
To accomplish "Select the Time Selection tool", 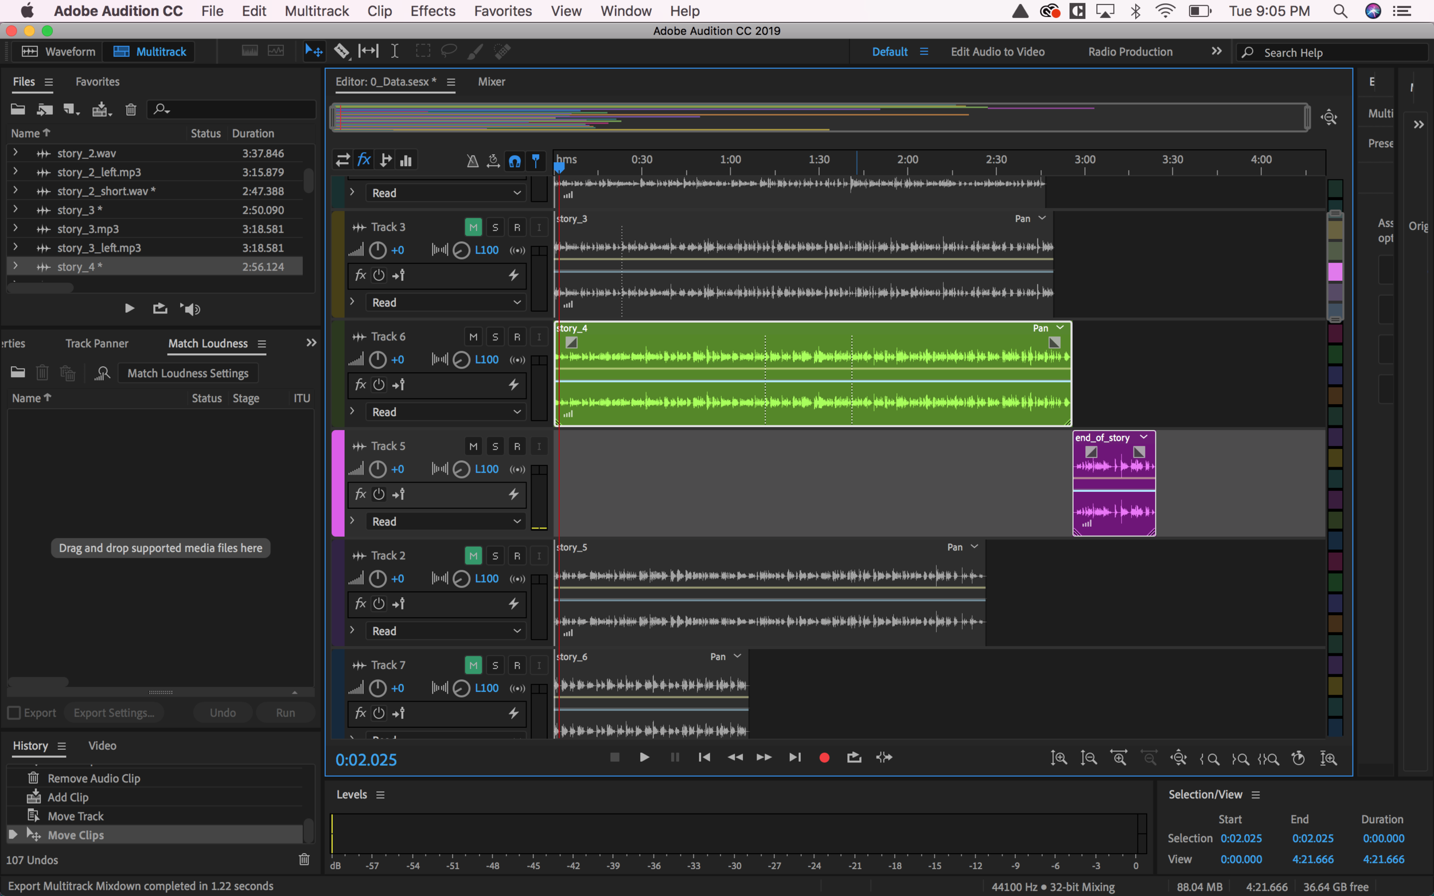I will click(394, 51).
